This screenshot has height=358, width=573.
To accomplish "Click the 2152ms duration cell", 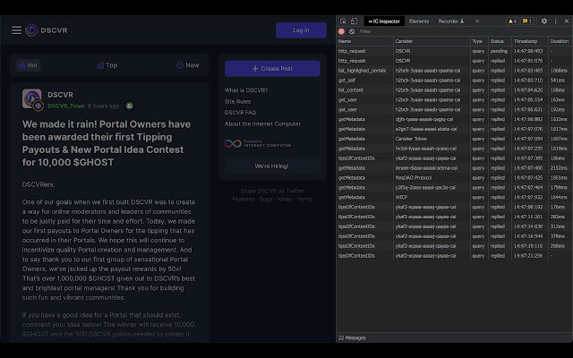I will pyautogui.click(x=559, y=168).
